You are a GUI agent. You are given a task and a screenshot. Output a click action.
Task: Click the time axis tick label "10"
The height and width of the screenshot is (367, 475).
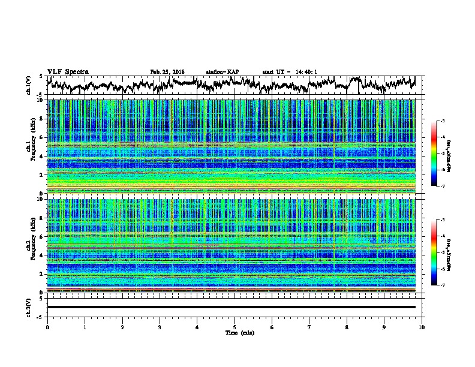(422, 327)
